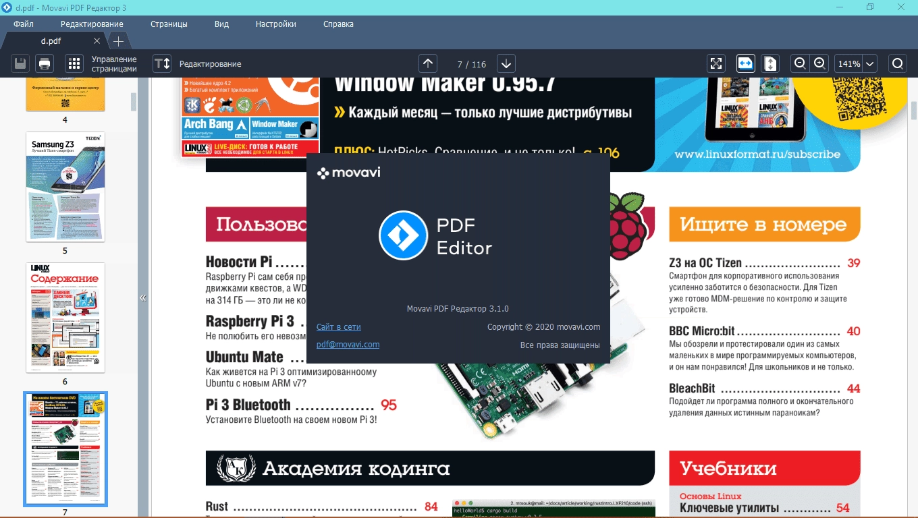
Task: Open the Вид menu
Action: coord(221,24)
